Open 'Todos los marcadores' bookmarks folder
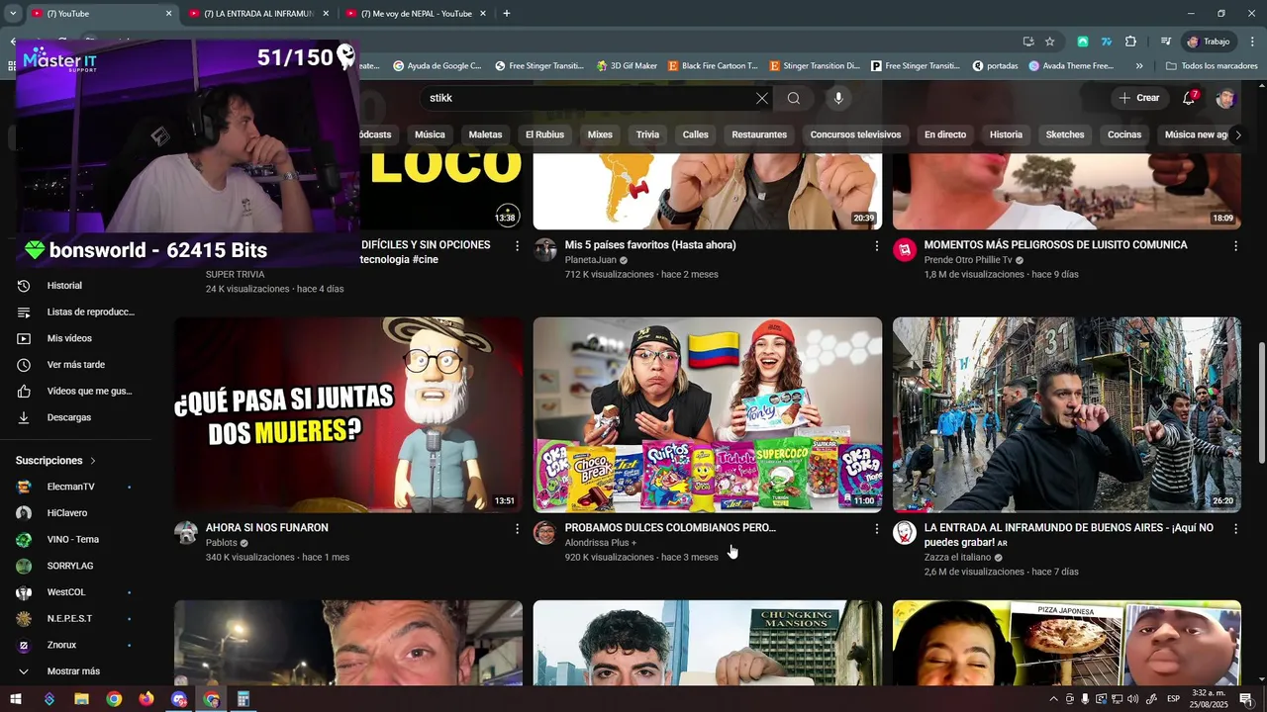The height and width of the screenshot is (712, 1267). 1212,66
